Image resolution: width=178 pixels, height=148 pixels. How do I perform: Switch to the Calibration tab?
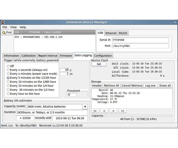tap(28, 56)
